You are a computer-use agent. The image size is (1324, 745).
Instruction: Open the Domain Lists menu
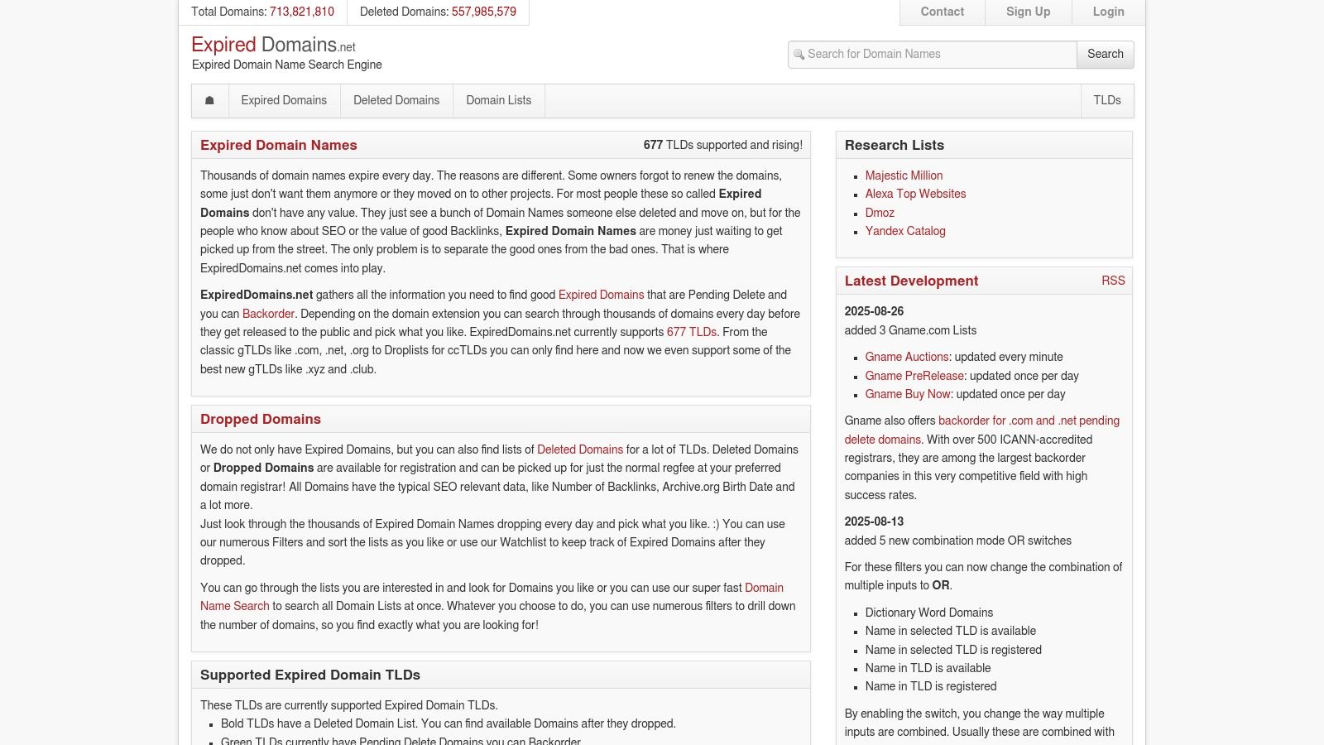coord(498,100)
